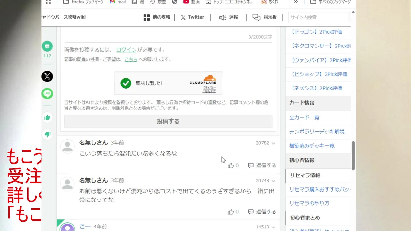Image resolution: width=411 pixels, height=231 pixels.
Task: Click the page vertical scrollbar thumb
Action: pyautogui.click(x=353, y=156)
